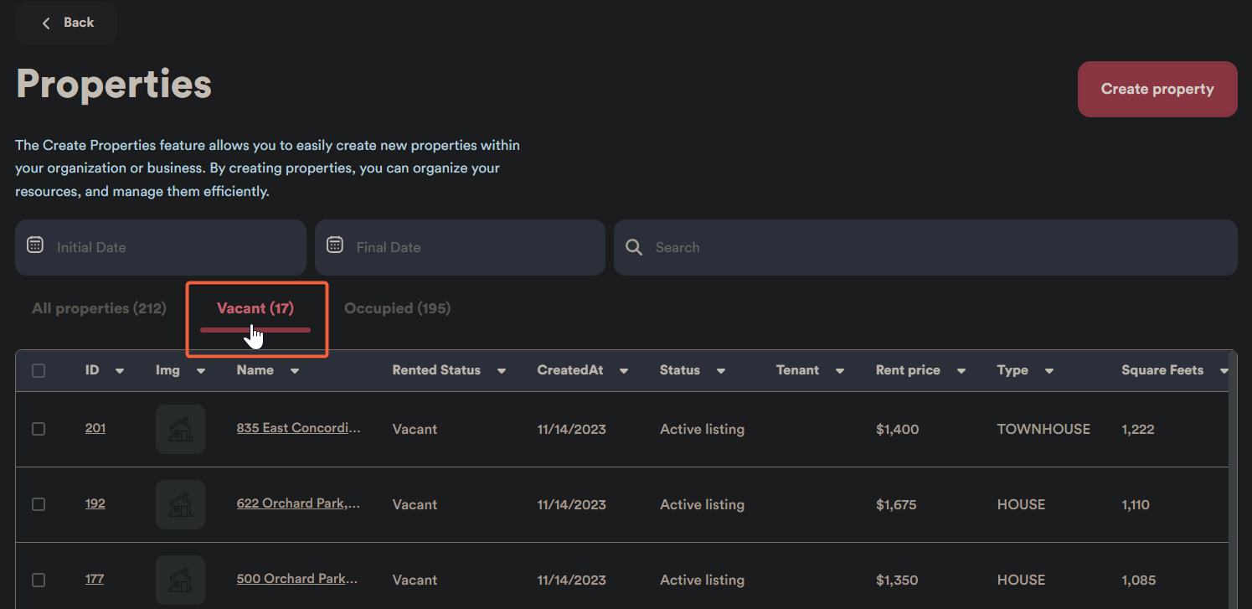Screen dimensions: 1252x609
Task: Open the CreatedAt column dropdown arrow
Action: [x=624, y=371]
